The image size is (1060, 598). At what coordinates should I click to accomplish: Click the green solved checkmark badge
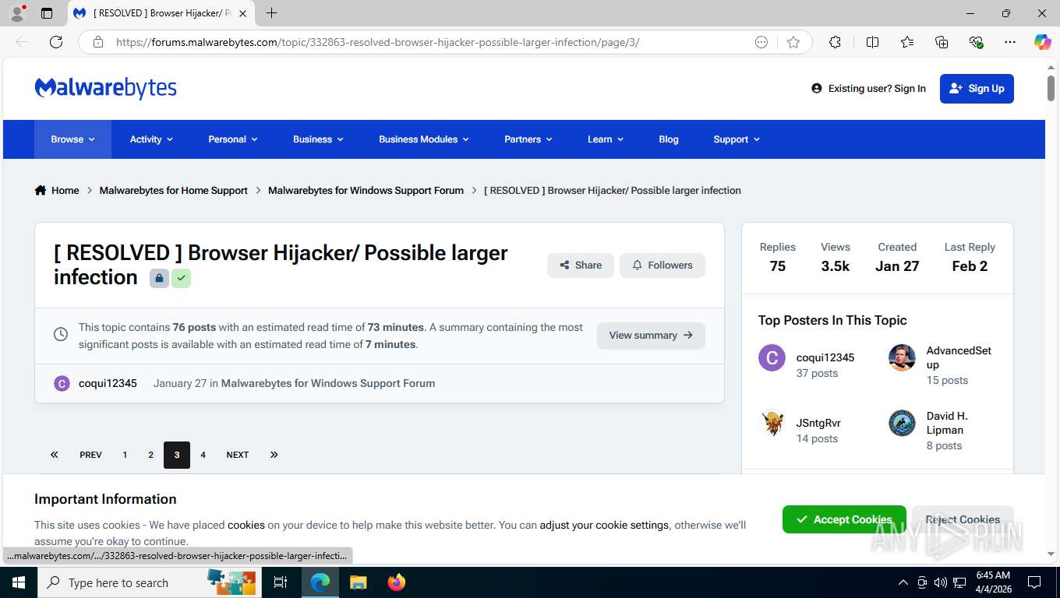181,278
